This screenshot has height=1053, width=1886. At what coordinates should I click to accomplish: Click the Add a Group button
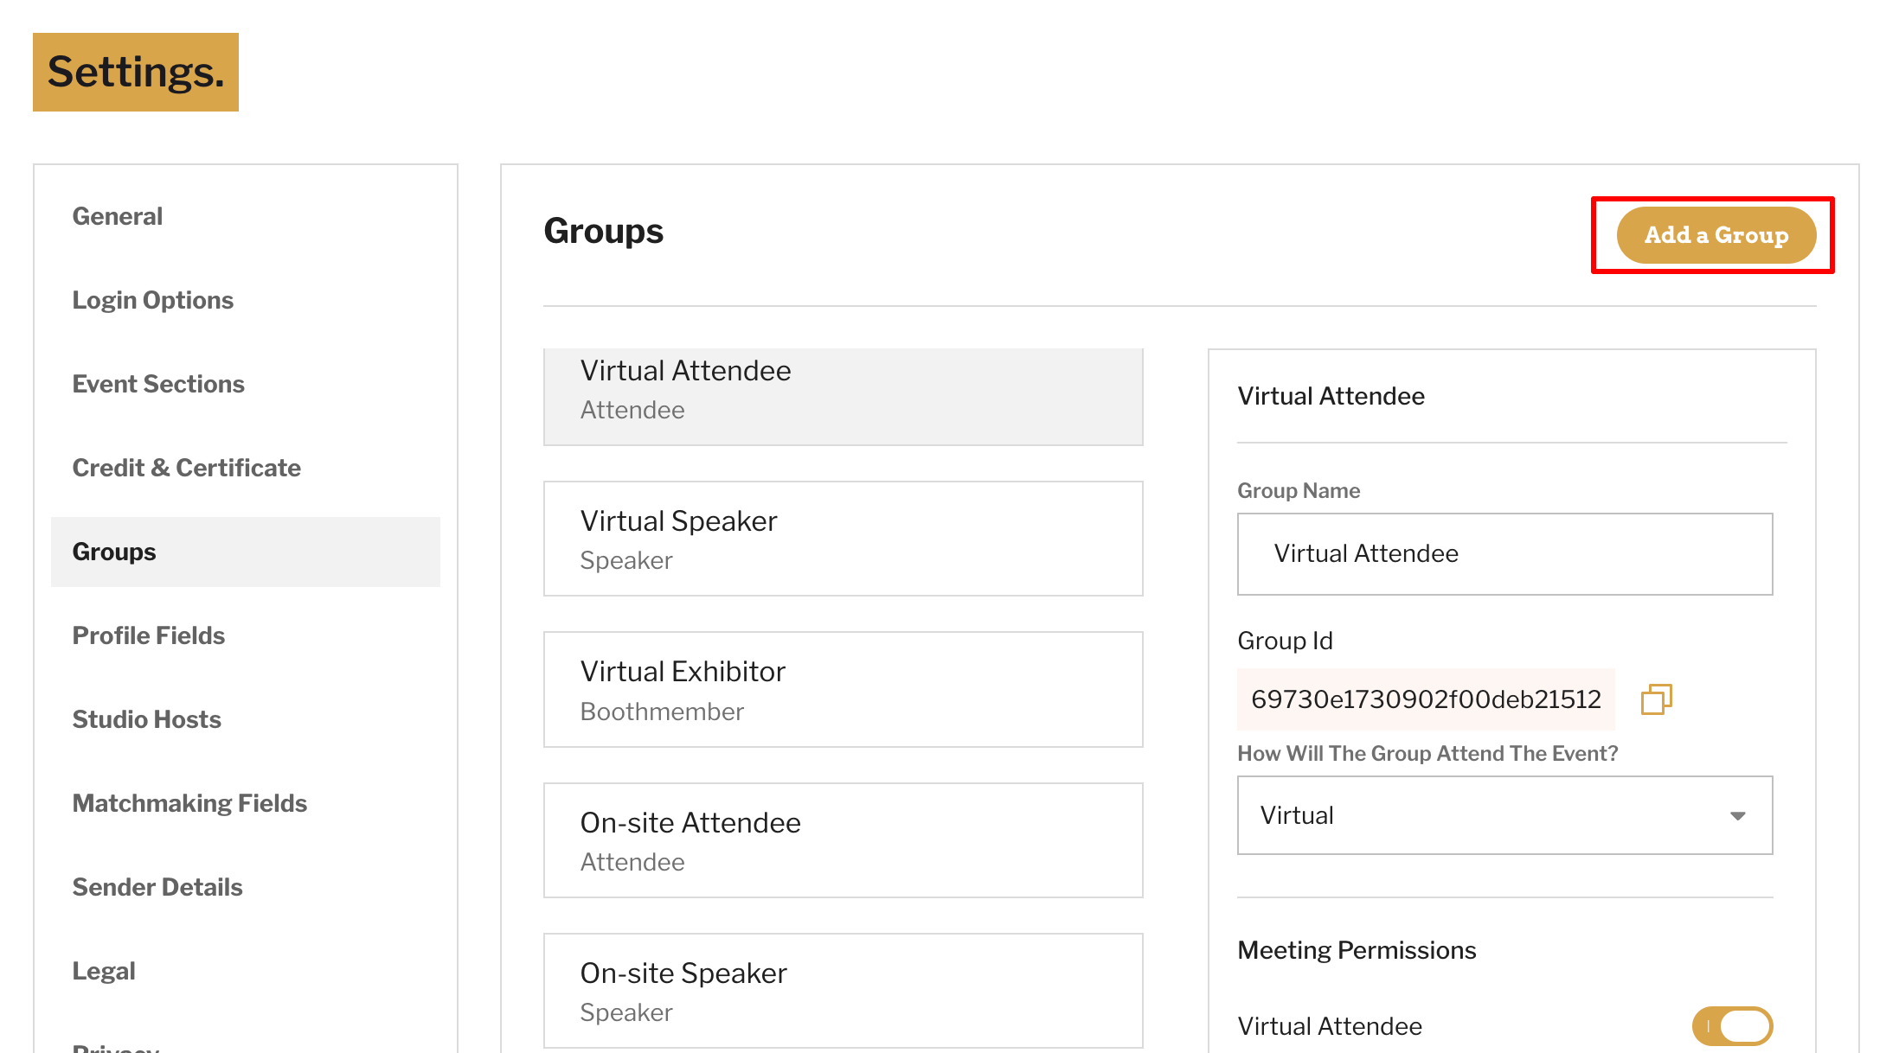pyautogui.click(x=1716, y=235)
